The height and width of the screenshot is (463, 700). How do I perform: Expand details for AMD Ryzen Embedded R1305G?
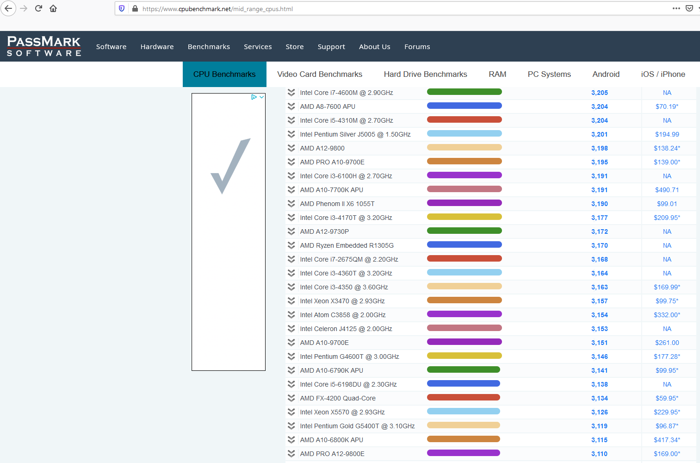291,245
